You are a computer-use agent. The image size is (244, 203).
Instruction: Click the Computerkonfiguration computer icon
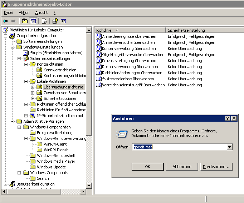(x=12, y=36)
